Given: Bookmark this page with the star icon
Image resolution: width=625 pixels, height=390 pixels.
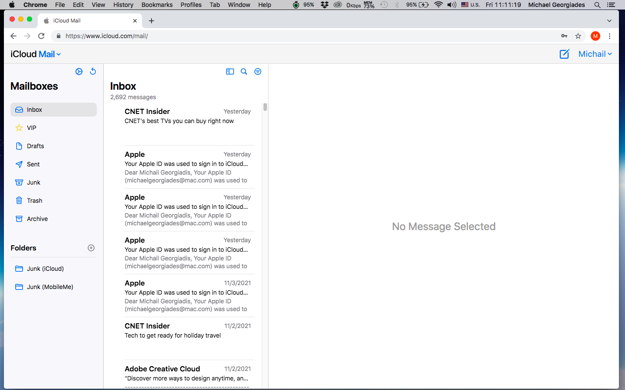Looking at the screenshot, I should pyautogui.click(x=578, y=36).
